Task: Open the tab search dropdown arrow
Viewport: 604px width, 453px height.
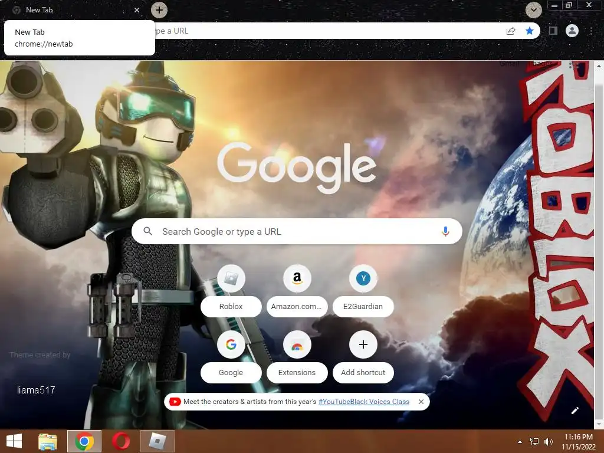Action: pyautogui.click(x=533, y=10)
